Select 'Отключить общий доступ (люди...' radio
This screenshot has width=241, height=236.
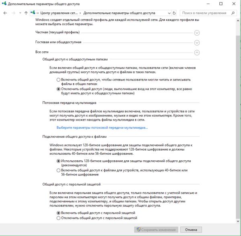tap(58, 89)
